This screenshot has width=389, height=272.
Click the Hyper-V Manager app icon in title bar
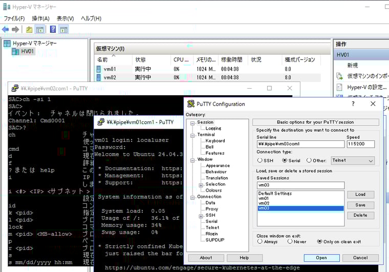pyautogui.click(x=7, y=7)
